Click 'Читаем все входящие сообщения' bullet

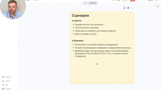(x=103, y=48)
